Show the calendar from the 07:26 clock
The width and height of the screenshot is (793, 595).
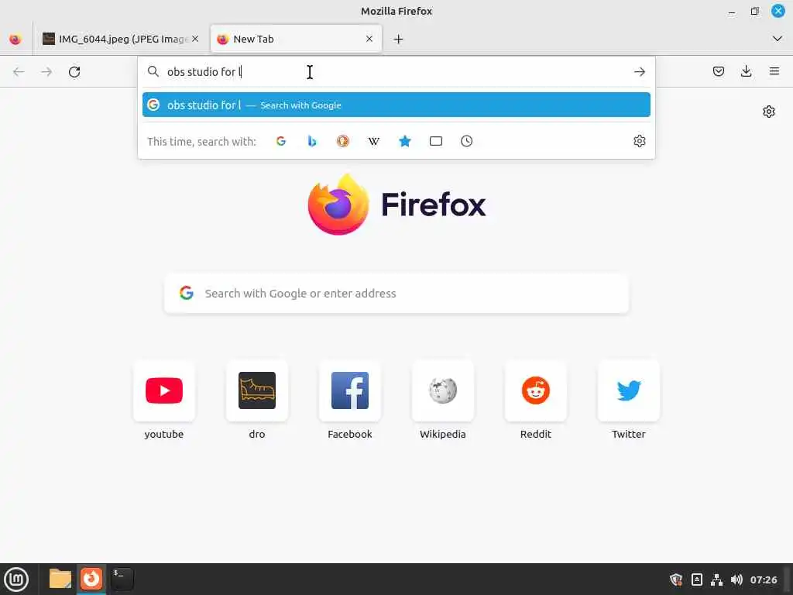click(x=763, y=580)
